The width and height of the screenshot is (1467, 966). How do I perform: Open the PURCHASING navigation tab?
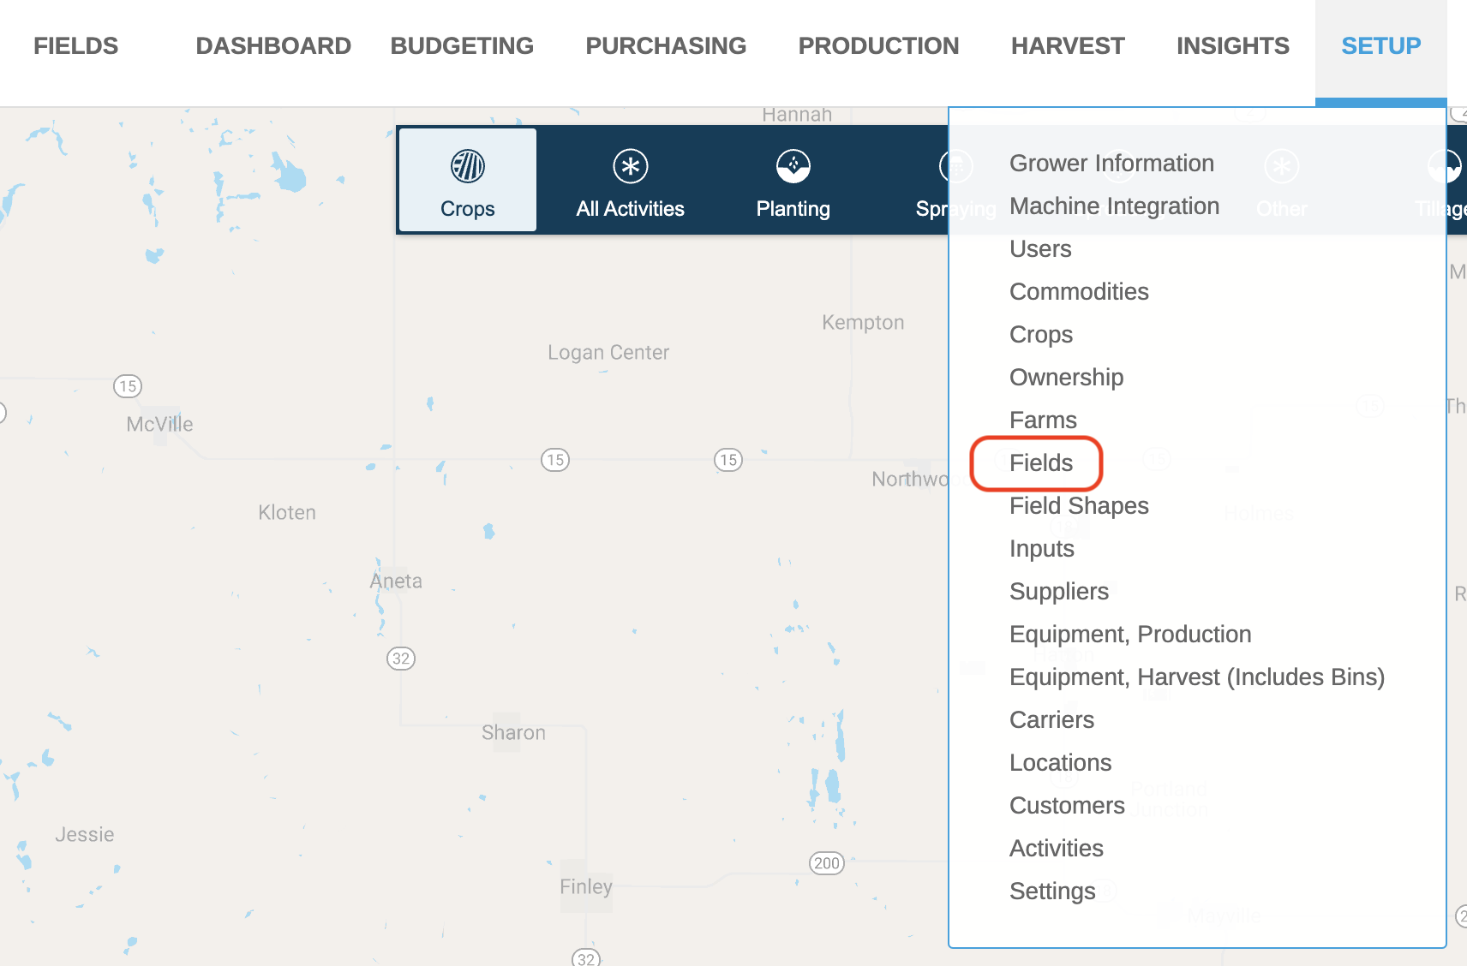pyautogui.click(x=666, y=46)
